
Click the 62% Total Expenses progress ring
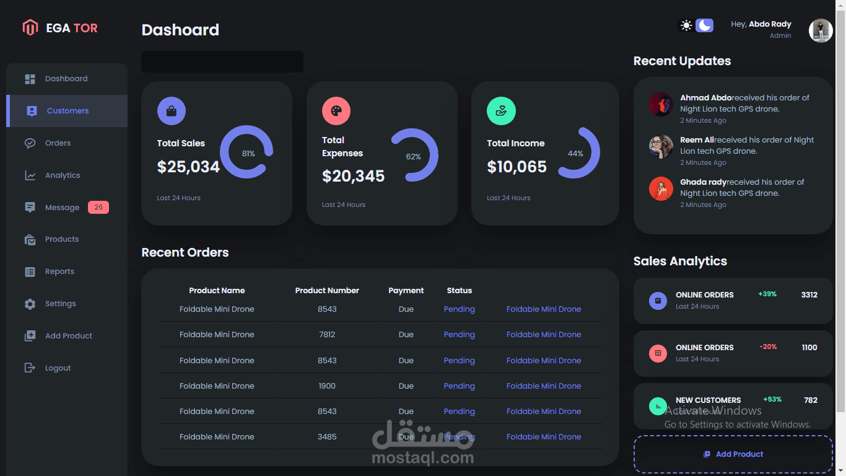pos(414,155)
